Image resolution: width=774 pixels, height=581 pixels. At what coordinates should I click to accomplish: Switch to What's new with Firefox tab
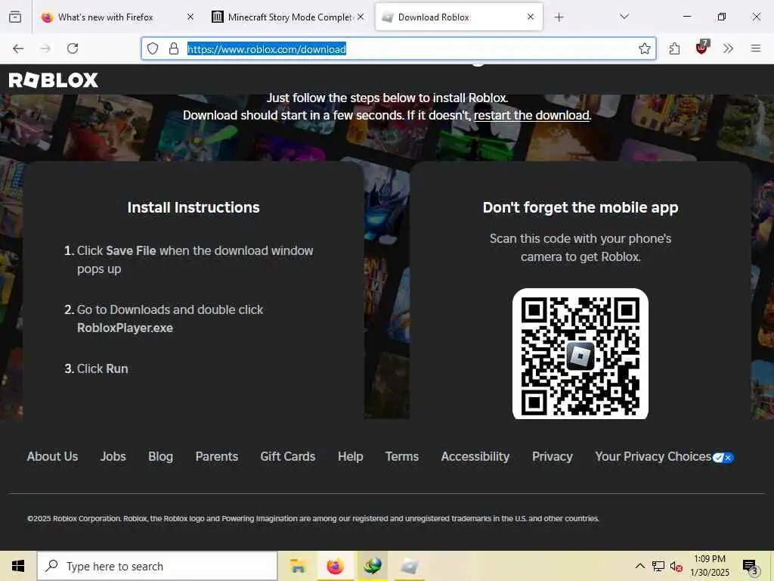click(x=117, y=17)
